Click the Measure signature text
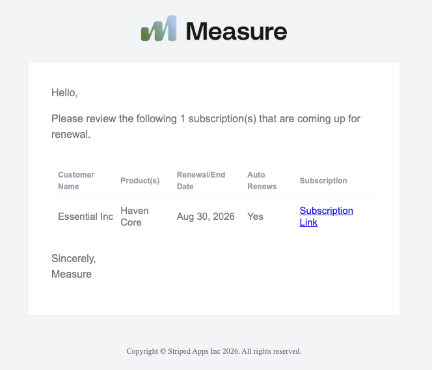Image resolution: width=432 pixels, height=370 pixels. click(72, 274)
